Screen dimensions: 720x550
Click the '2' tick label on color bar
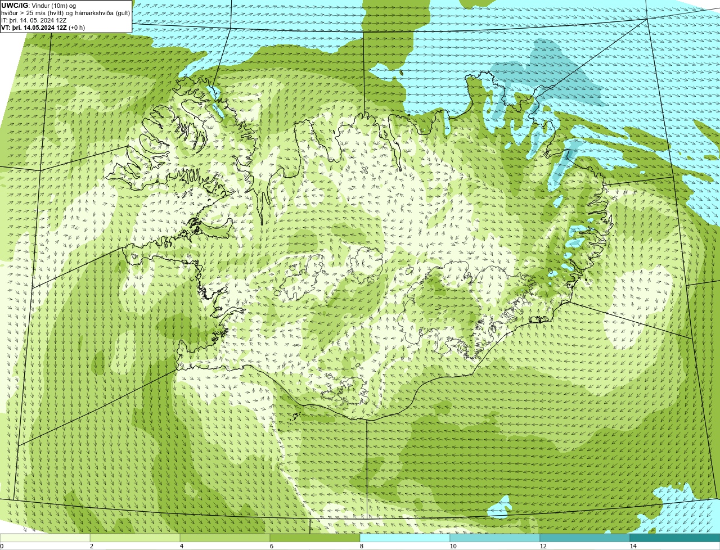[x=91, y=546]
